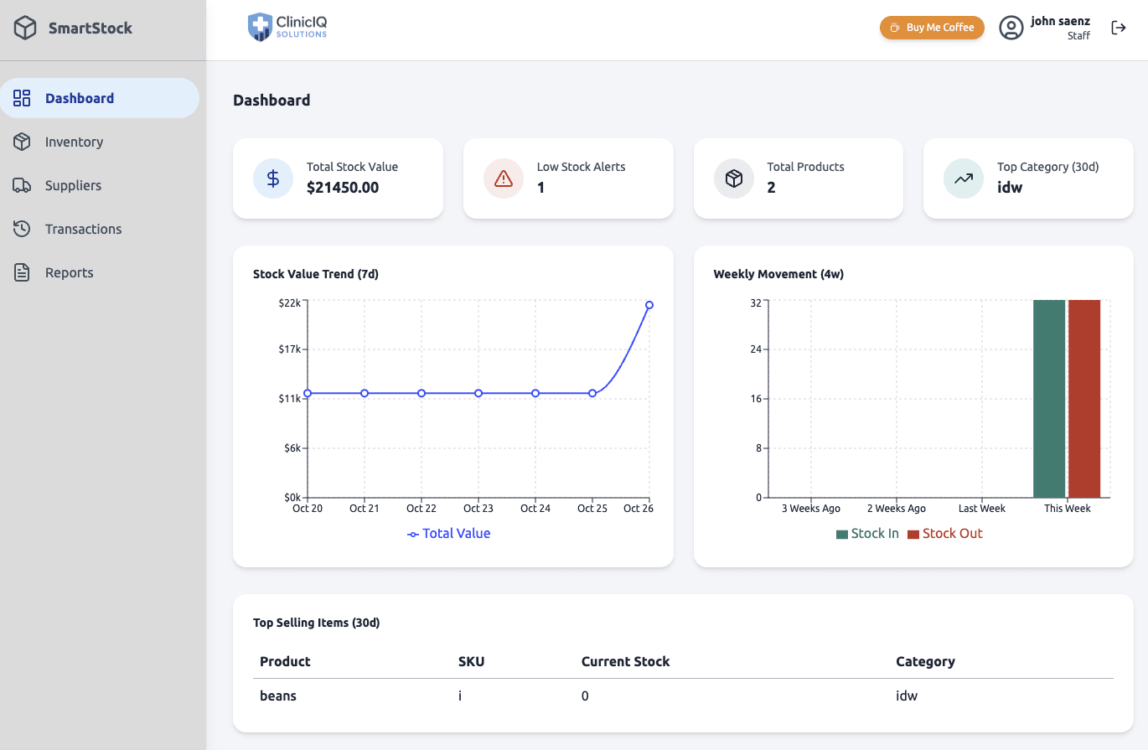The width and height of the screenshot is (1148, 750).
Task: Click the package icon on Total Products card
Action: click(x=733, y=178)
